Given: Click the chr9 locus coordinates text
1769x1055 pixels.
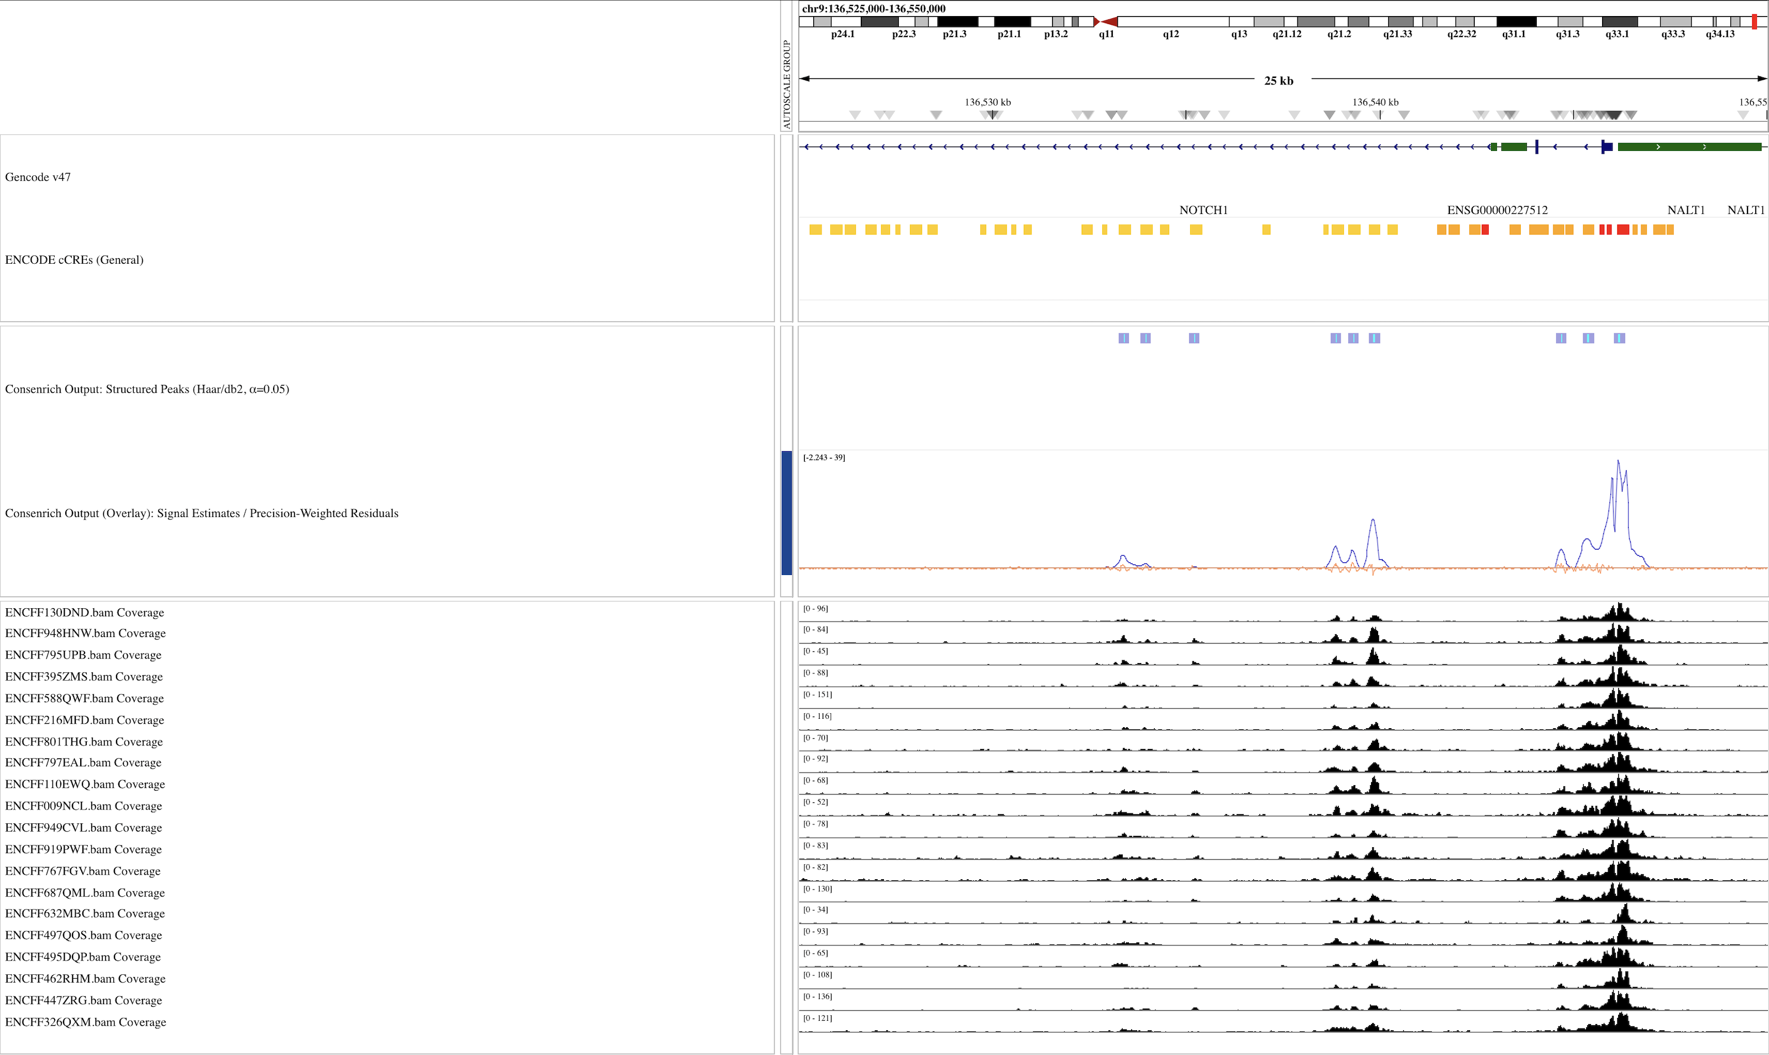Looking at the screenshot, I should pyautogui.click(x=873, y=8).
